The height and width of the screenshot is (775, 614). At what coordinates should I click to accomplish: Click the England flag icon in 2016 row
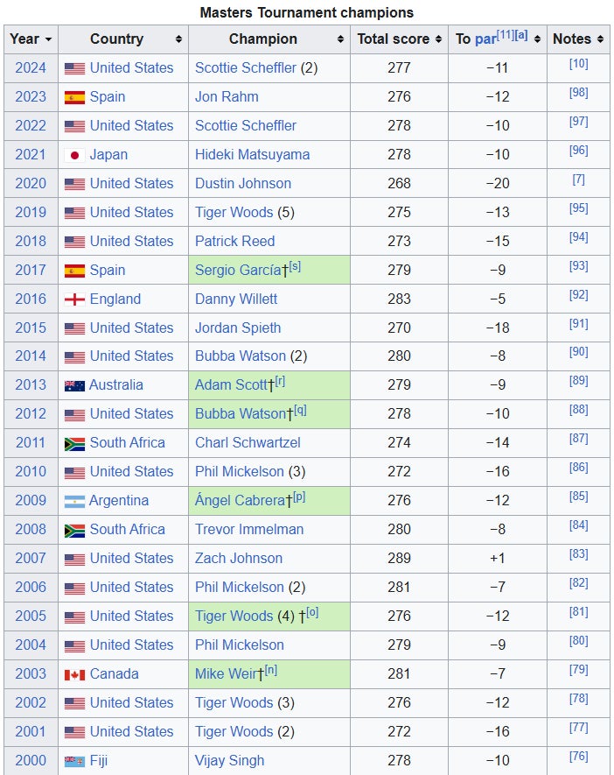(74, 299)
